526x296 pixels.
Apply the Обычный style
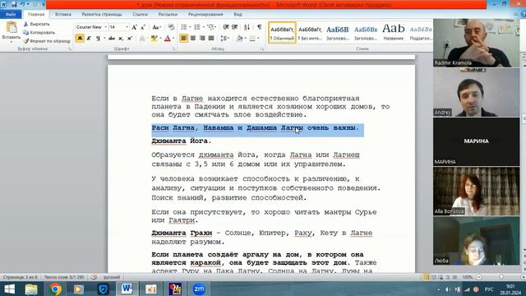282,33
